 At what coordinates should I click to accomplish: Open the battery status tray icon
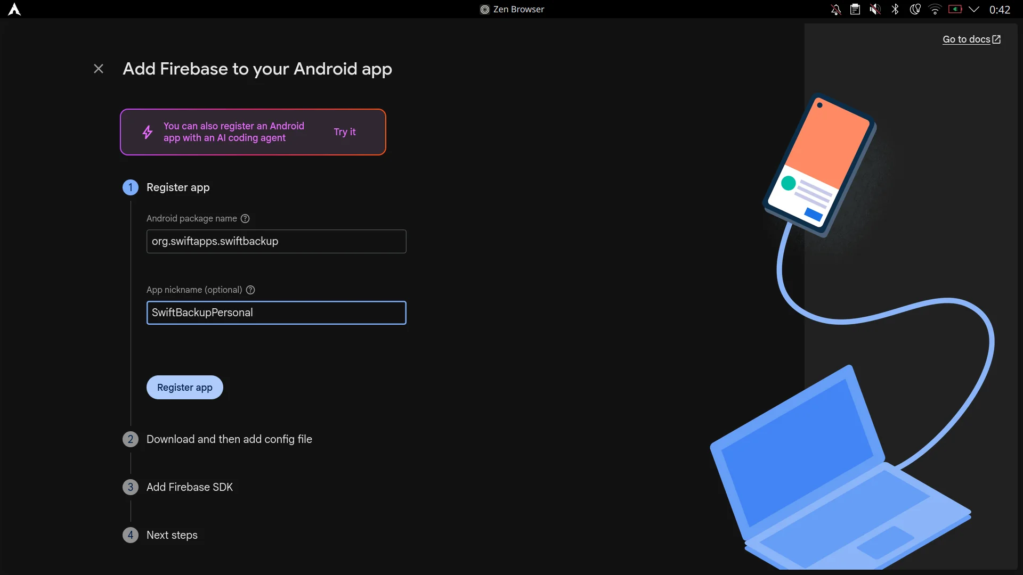point(955,9)
